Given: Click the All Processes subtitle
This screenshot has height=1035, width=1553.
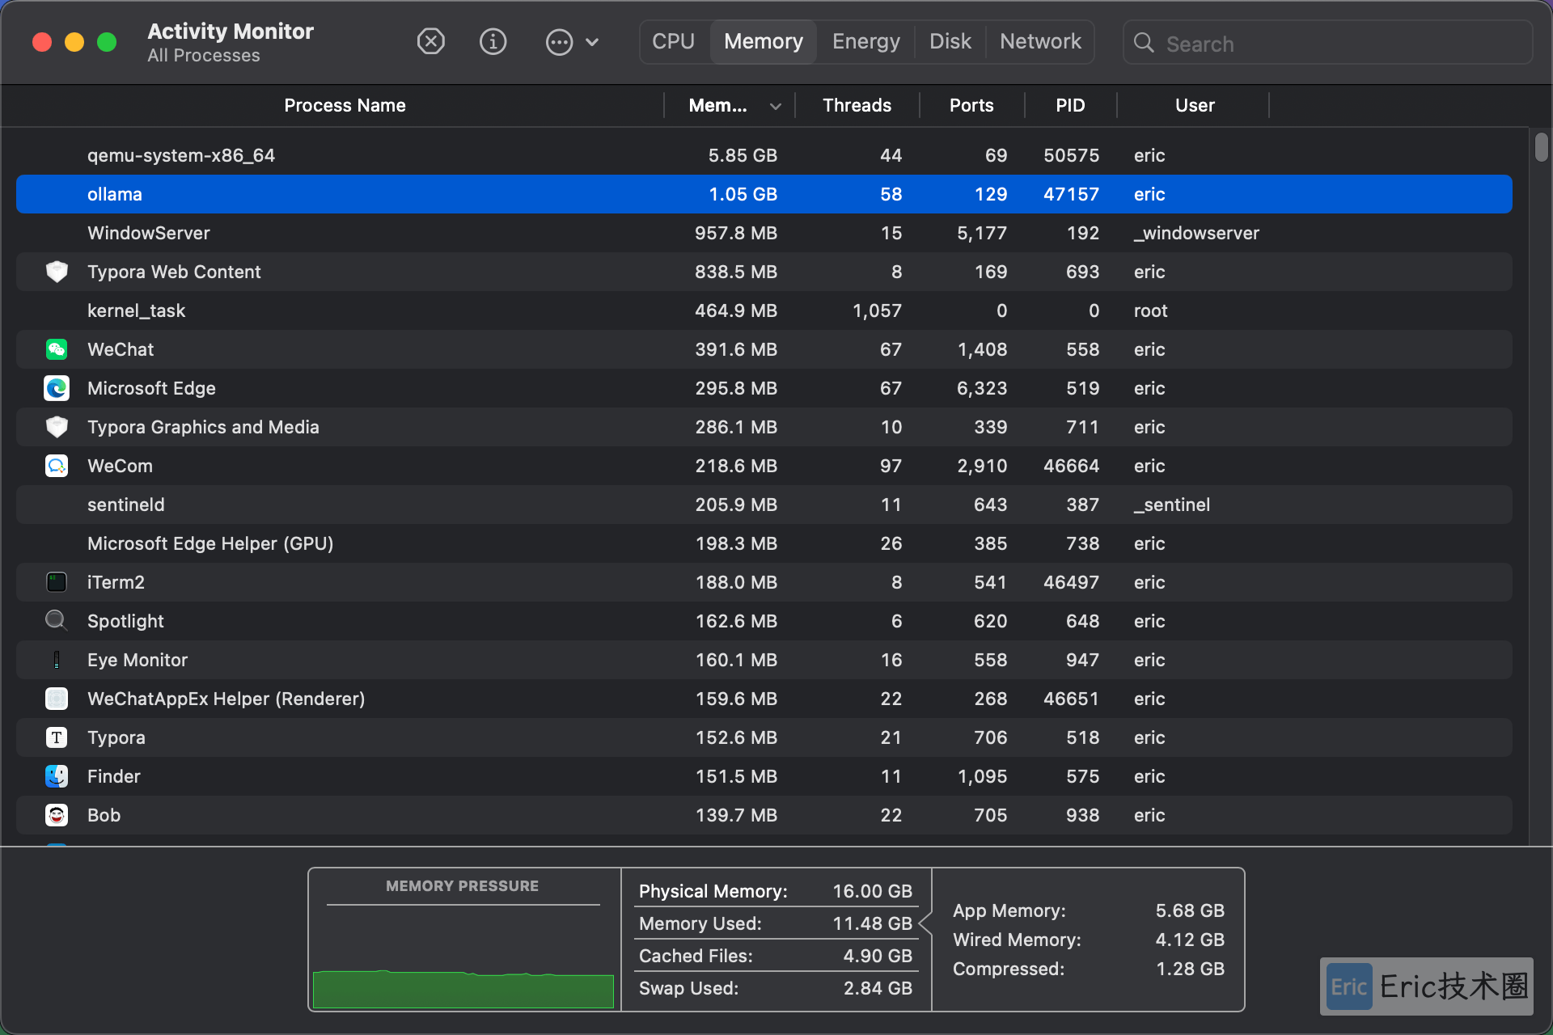Looking at the screenshot, I should pos(204,56).
